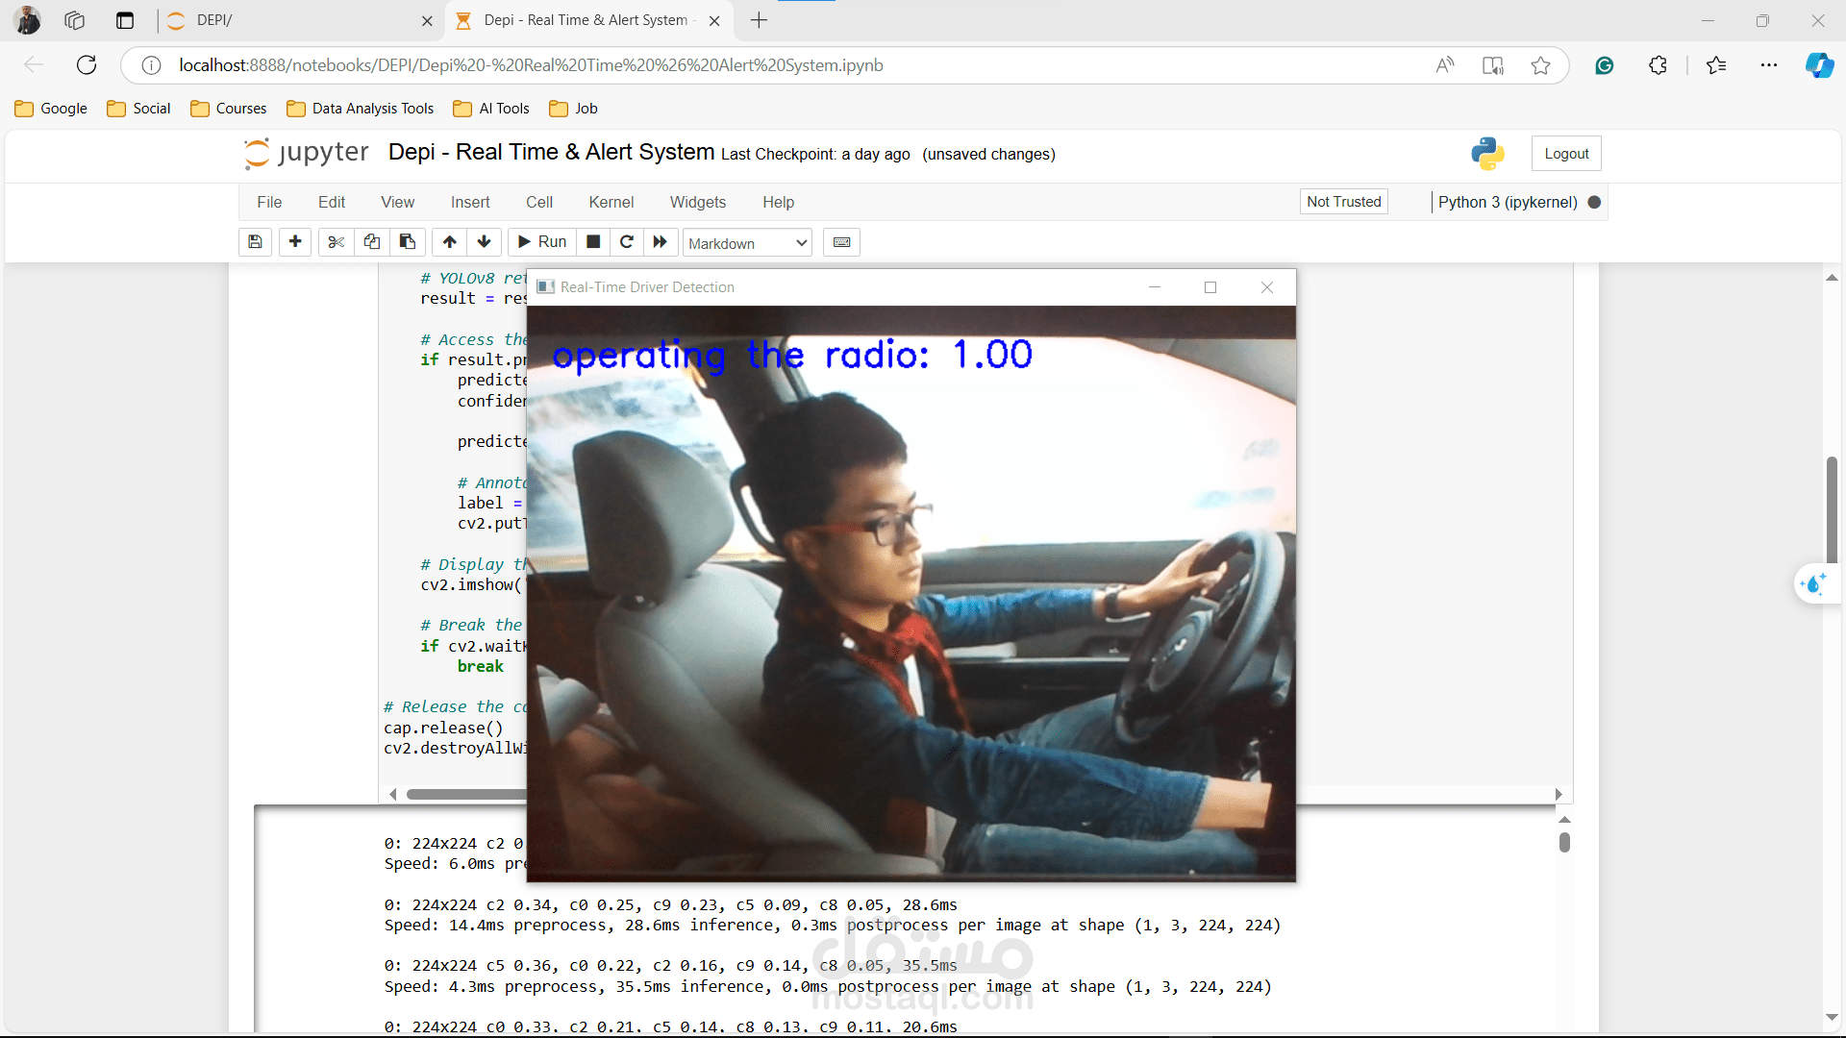
Task: Insert a cell below with the plus icon
Action: pyautogui.click(x=295, y=242)
